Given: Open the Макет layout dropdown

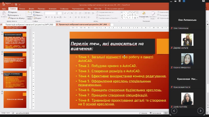Looking at the screenshot, I should pyautogui.click(x=37, y=12).
